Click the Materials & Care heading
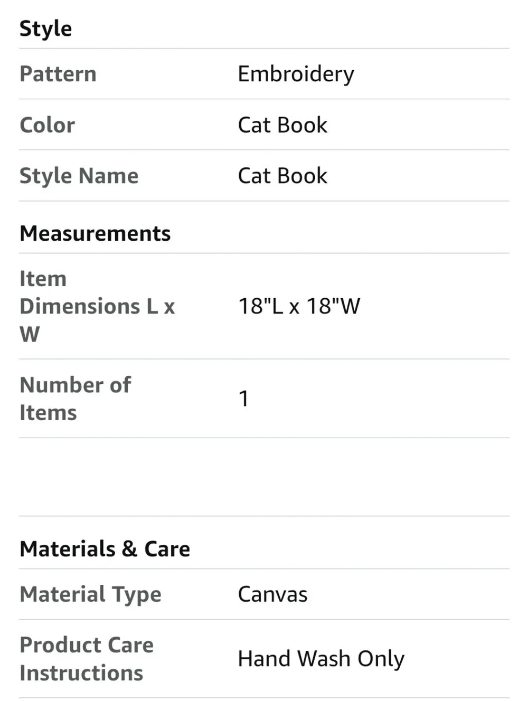The width and height of the screenshot is (528, 701). click(x=105, y=549)
